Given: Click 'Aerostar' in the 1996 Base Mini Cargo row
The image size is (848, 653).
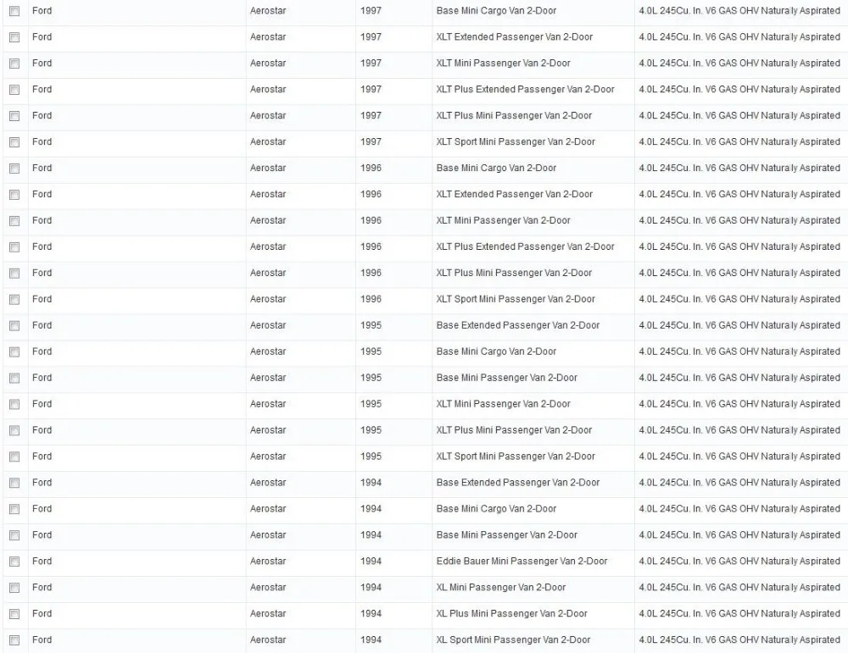Looking at the screenshot, I should coord(268,169).
